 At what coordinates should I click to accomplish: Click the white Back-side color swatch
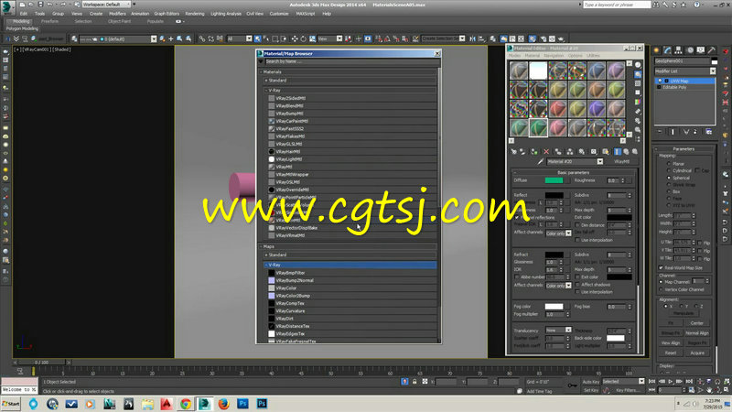(615, 338)
